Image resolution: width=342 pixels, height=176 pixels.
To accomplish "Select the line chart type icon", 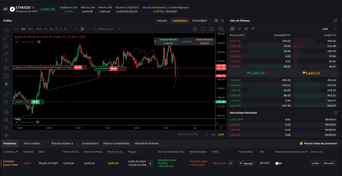I will tap(76, 29).
